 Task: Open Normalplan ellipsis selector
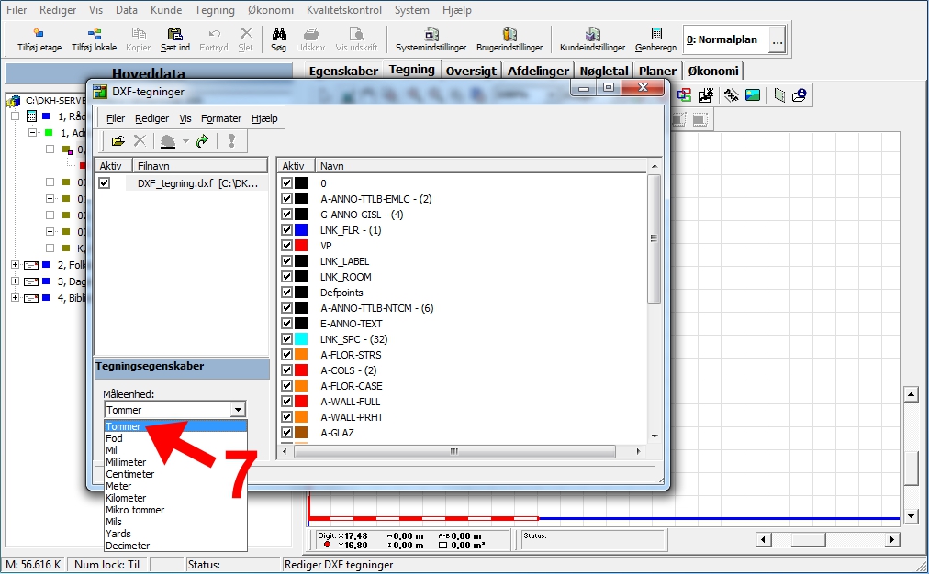(x=778, y=40)
